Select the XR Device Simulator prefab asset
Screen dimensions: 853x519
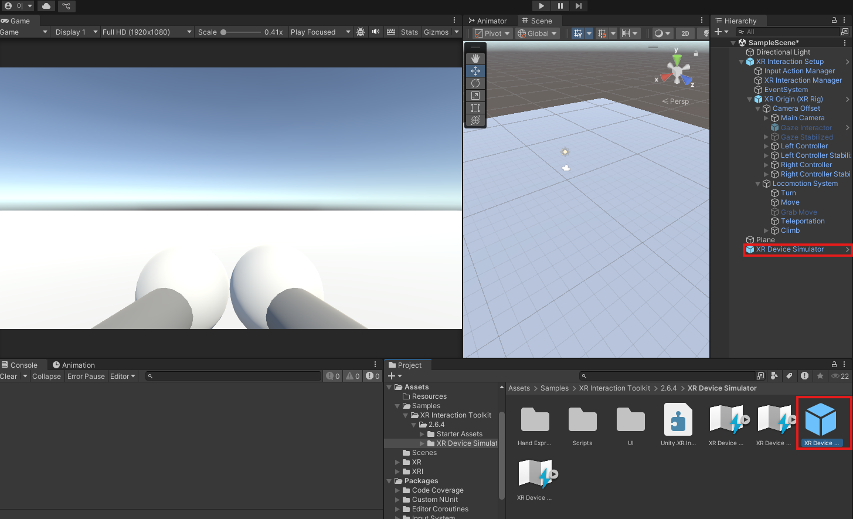point(821,425)
